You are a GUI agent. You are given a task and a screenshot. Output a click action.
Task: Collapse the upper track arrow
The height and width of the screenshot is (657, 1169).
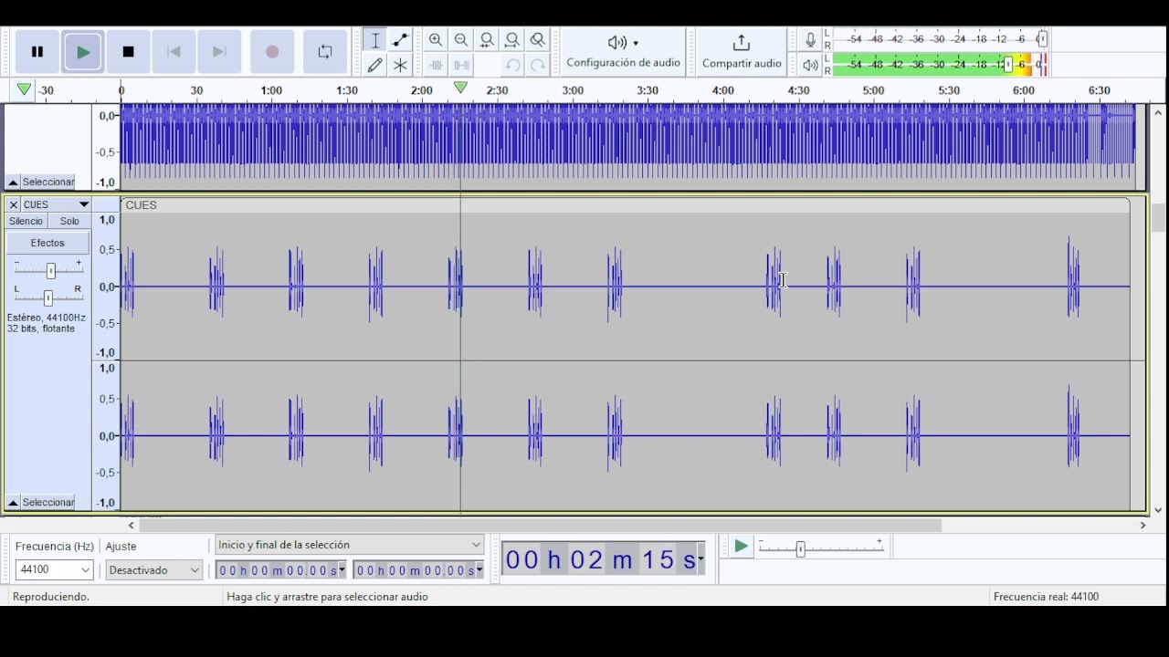click(x=13, y=182)
